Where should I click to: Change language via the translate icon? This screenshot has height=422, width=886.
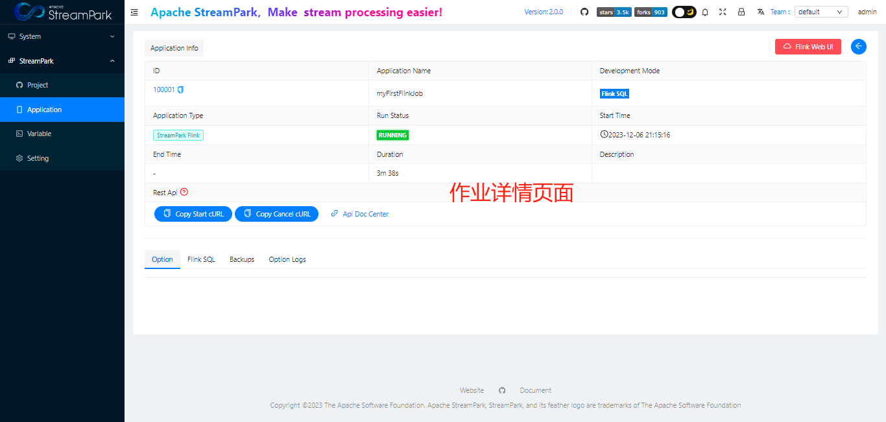(760, 12)
